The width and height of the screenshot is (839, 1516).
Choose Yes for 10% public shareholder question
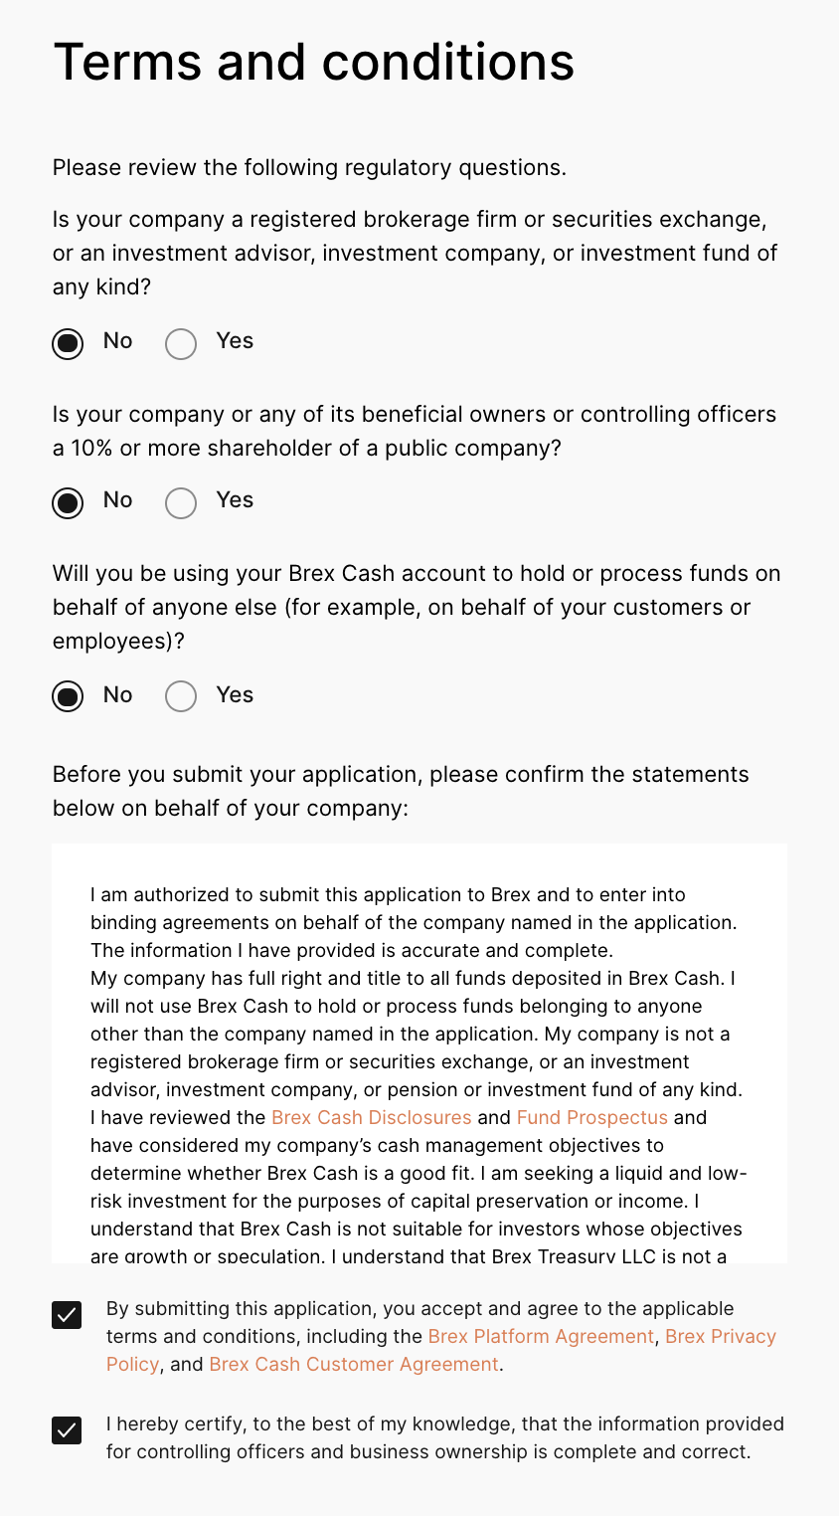point(181,503)
